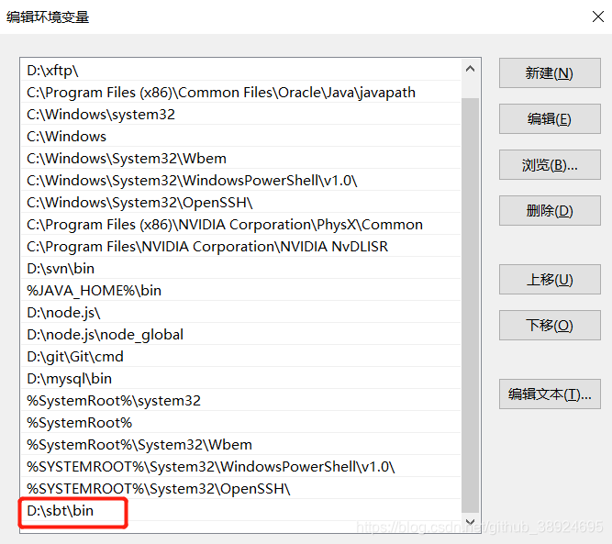Click the list scrollbar down arrow
Image resolution: width=612 pixels, height=544 pixels.
coord(471,522)
